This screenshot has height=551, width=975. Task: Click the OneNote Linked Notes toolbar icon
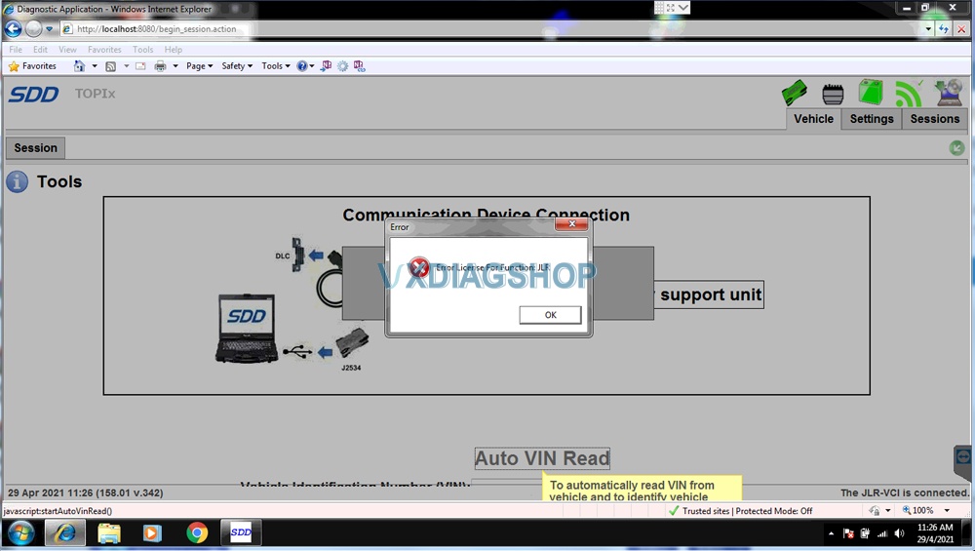pyautogui.click(x=360, y=65)
